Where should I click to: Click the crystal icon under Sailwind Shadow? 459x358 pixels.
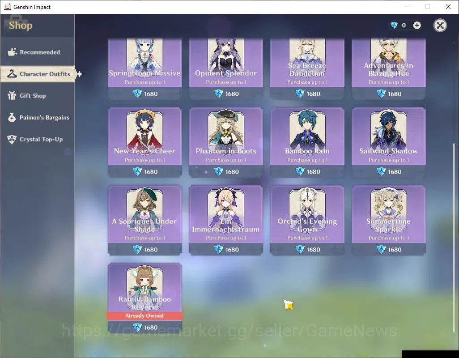coord(381,171)
